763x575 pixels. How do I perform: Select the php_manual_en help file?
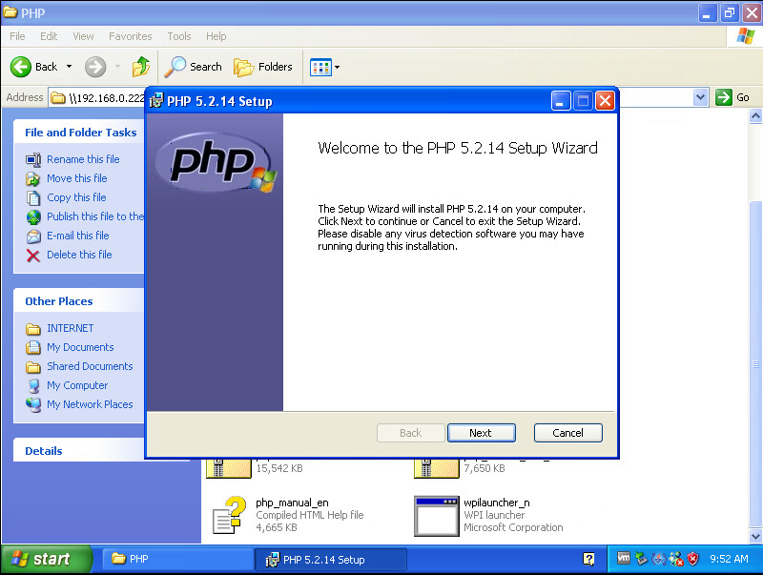coord(292,503)
